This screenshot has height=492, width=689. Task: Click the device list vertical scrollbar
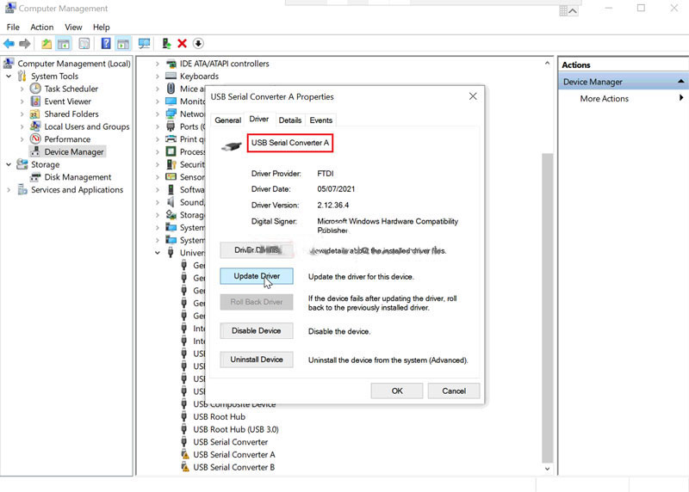(547, 307)
